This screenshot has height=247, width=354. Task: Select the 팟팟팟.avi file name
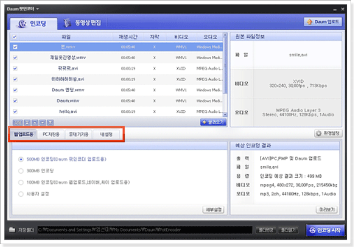coord(68,68)
